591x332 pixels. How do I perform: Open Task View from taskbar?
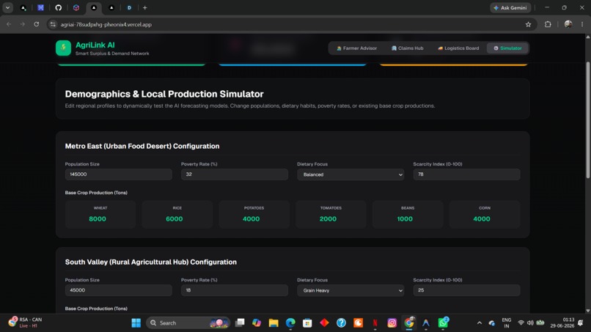coord(240,323)
